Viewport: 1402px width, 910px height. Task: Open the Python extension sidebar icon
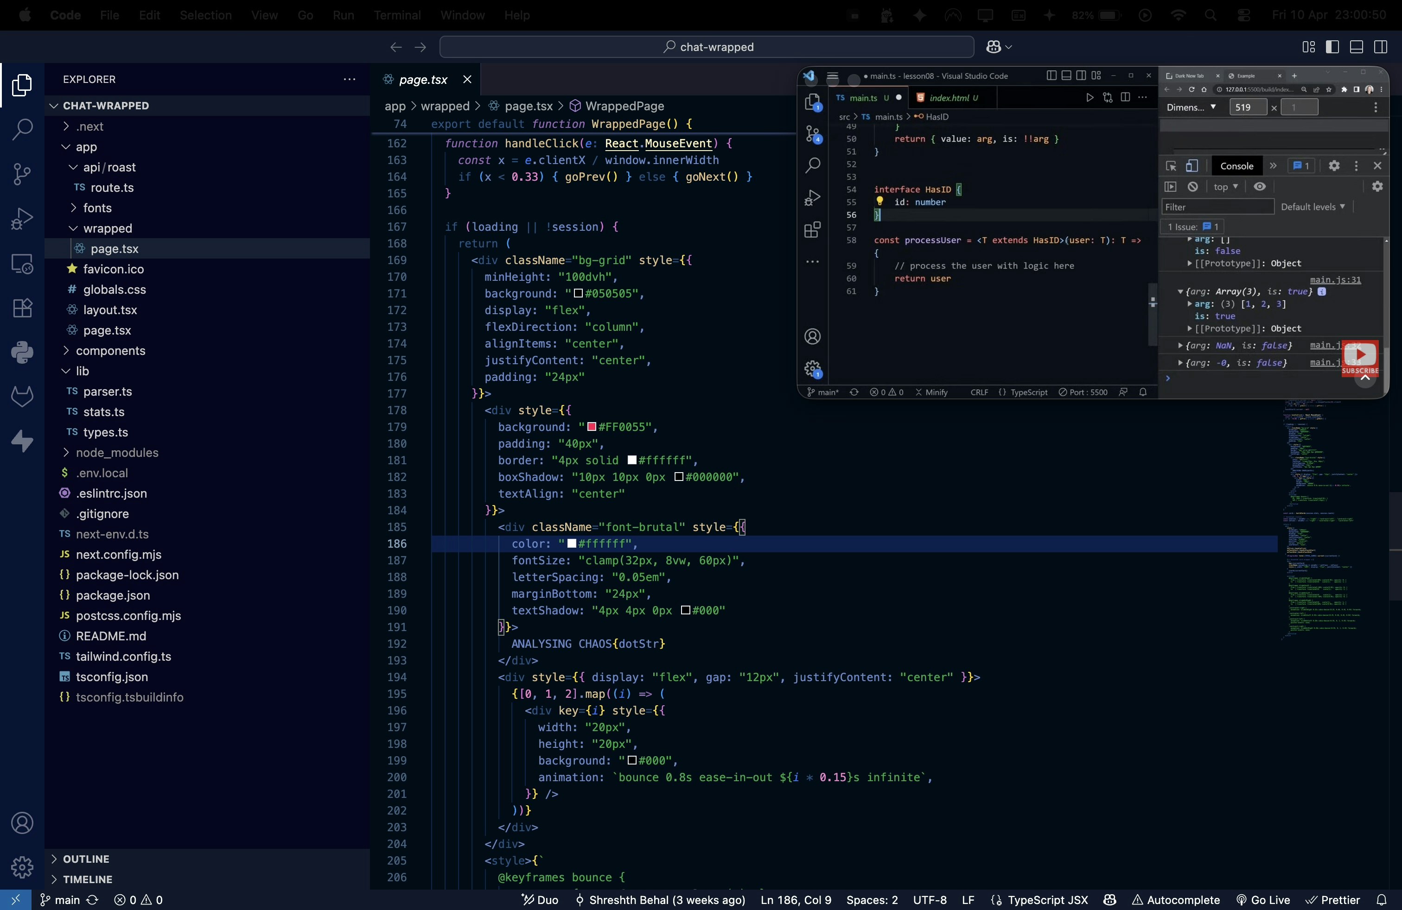pos(22,353)
